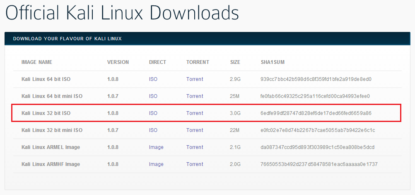This screenshot has width=415, height=195.
Task: Click the SHA1SUM starting with fe0fab66
Action: [315, 96]
